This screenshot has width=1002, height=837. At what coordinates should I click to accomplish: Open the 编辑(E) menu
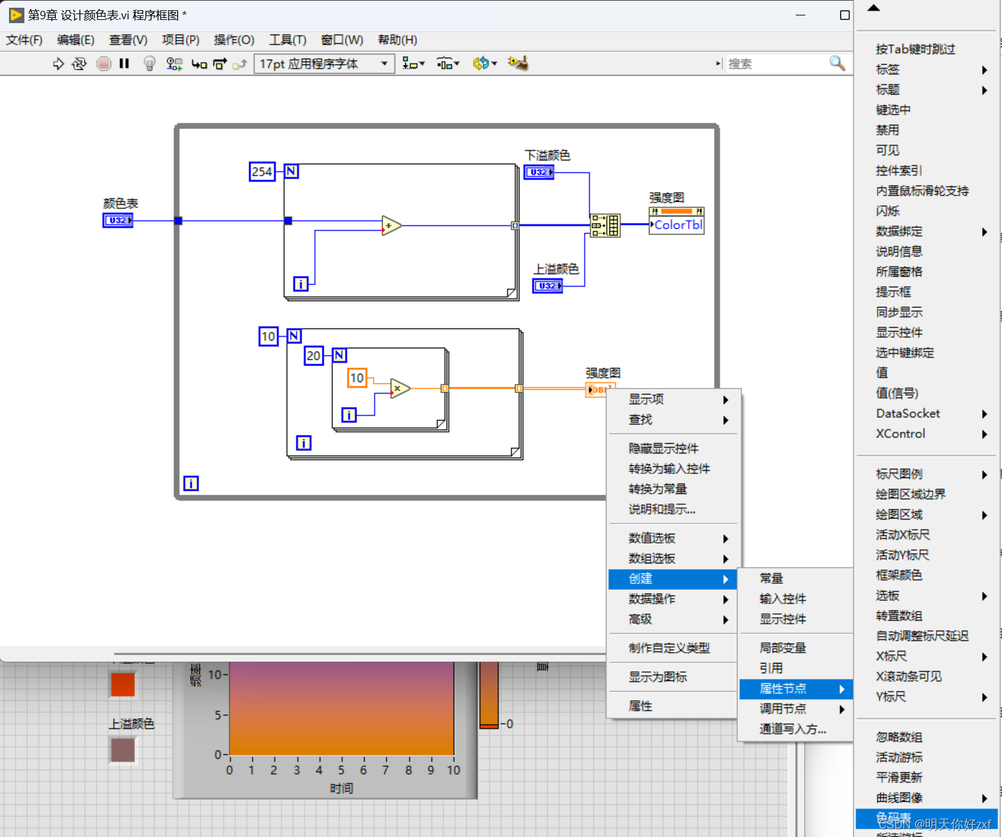76,40
